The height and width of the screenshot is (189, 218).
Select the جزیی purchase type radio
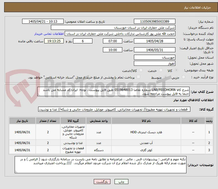[x=183, y=77]
